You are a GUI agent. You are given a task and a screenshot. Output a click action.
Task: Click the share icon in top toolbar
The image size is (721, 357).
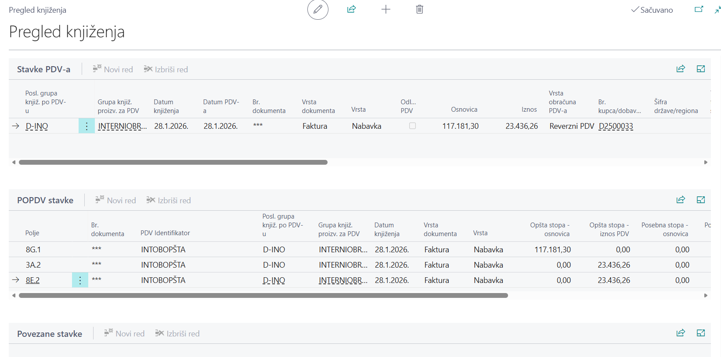(351, 9)
